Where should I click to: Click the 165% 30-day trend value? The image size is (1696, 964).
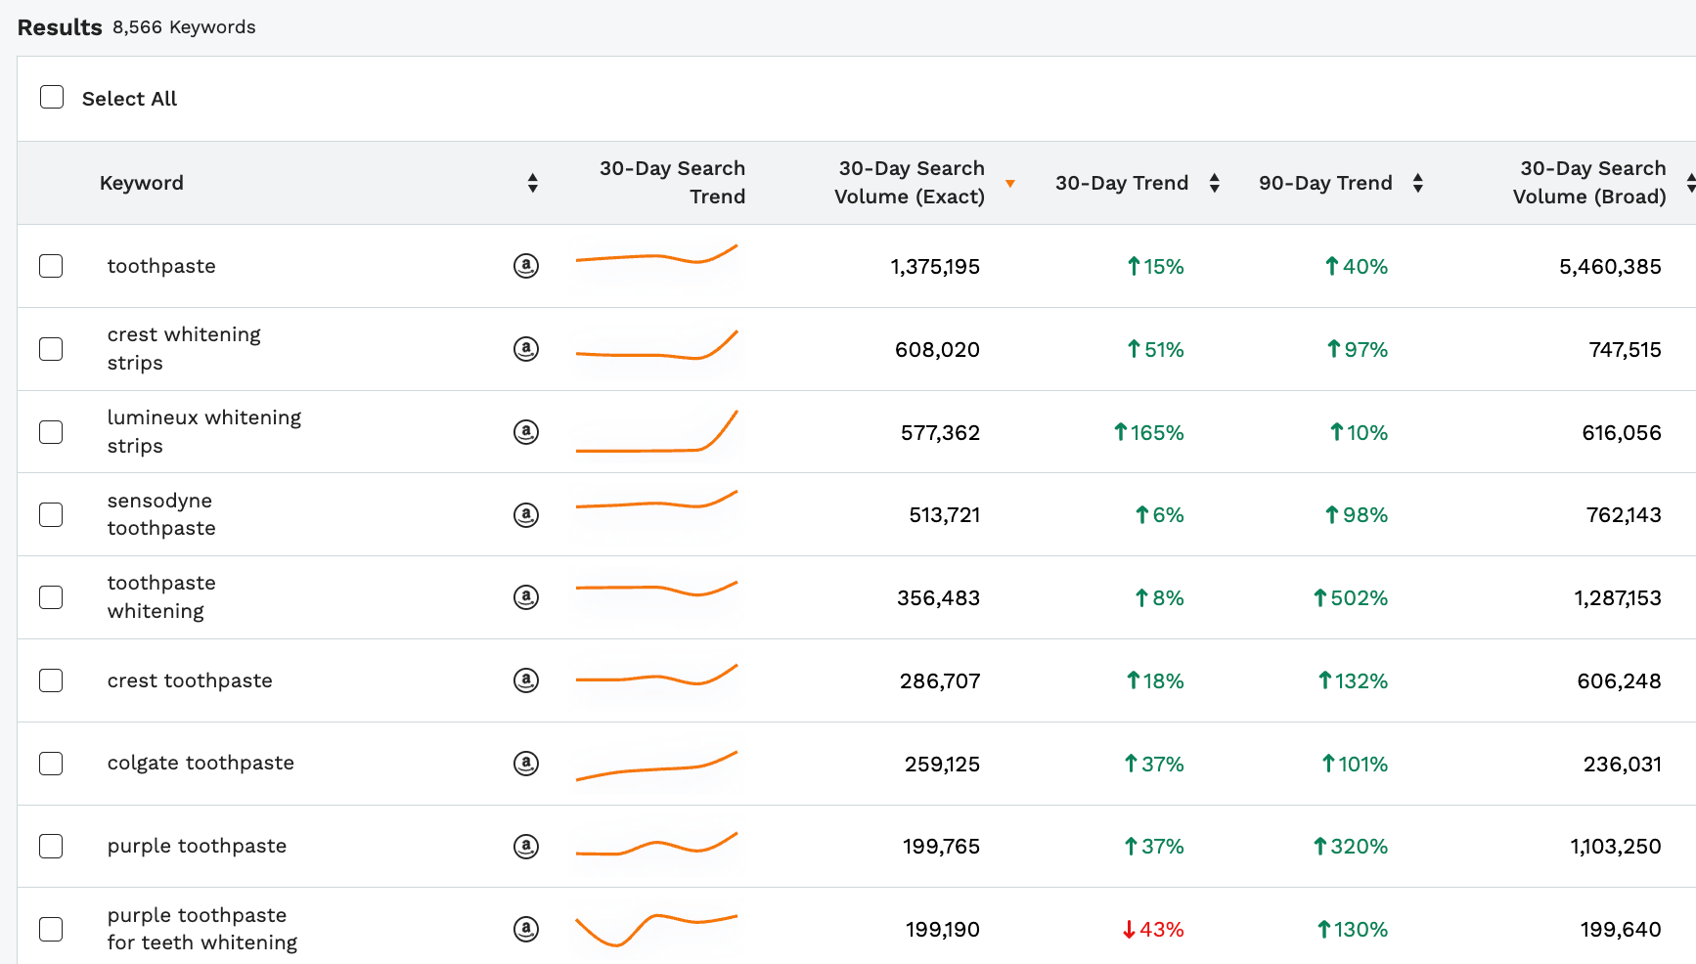pyautogui.click(x=1149, y=432)
